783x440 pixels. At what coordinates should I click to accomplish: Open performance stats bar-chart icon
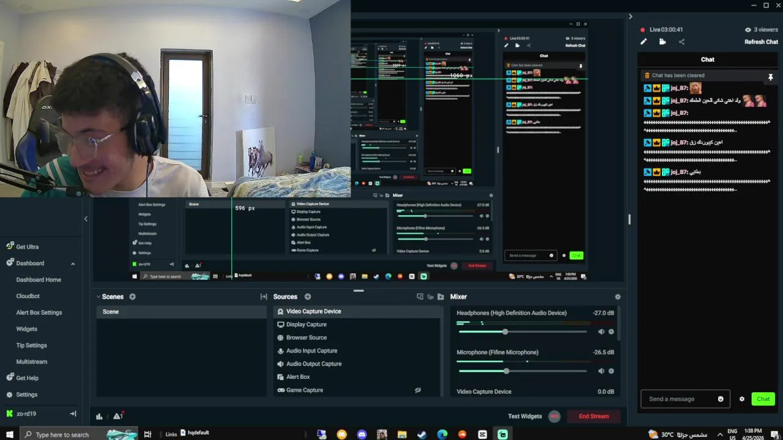tap(99, 416)
